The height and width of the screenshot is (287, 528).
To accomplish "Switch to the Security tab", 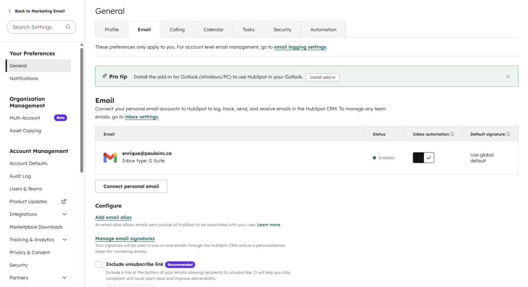I will (x=282, y=29).
